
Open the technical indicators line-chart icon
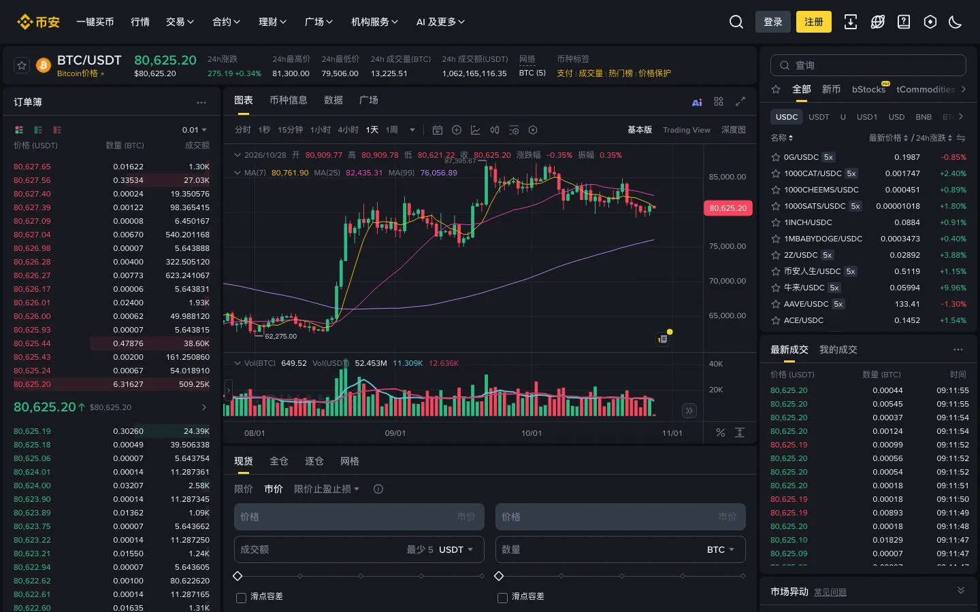[x=476, y=130]
